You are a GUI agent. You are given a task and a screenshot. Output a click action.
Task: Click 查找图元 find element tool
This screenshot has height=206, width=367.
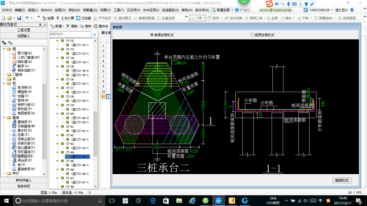click(122, 18)
